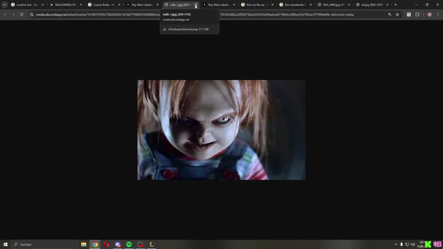Close the IMG_4664.jpg tab
Viewport: 443px width, 249px height.
pos(349,5)
